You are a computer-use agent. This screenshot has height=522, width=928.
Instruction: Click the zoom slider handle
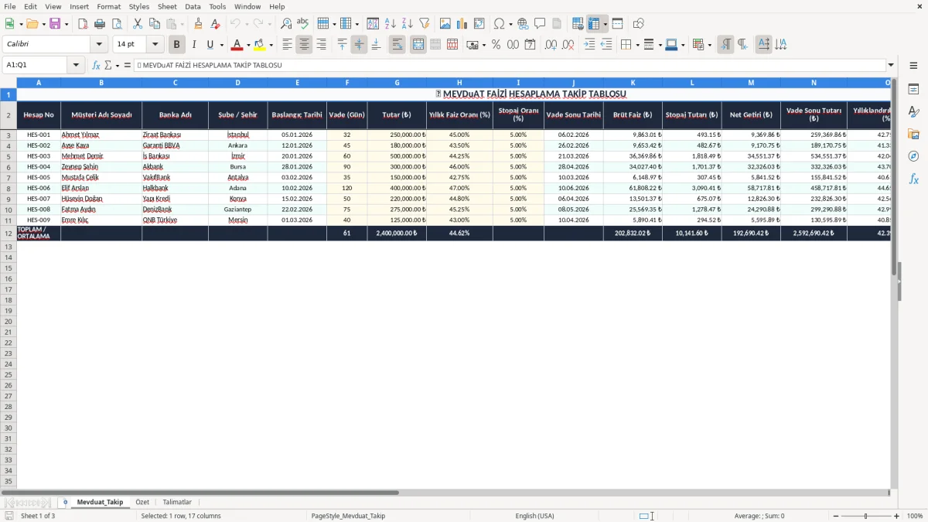pyautogui.click(x=866, y=516)
